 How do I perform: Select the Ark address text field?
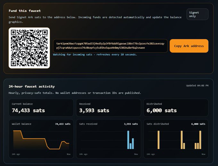[x=110, y=46]
